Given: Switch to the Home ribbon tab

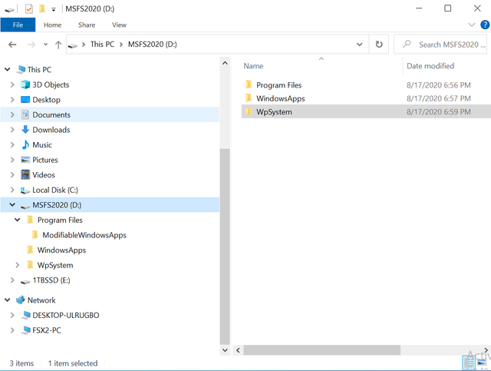Looking at the screenshot, I should (x=52, y=25).
